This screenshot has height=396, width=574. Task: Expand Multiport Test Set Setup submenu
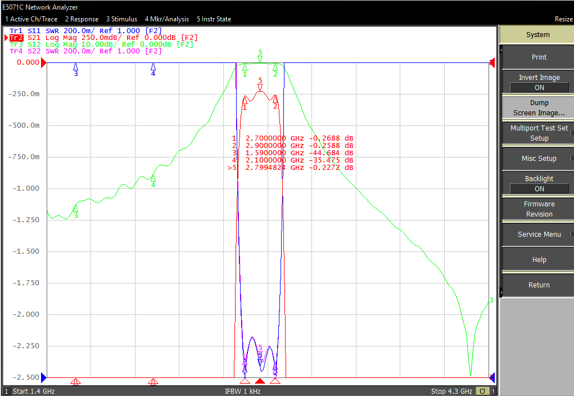(x=539, y=133)
